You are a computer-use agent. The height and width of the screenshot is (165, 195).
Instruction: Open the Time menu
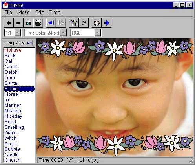(x=55, y=13)
